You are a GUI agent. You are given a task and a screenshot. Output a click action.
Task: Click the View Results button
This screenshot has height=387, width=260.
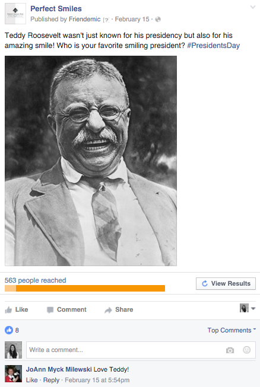pos(226,283)
